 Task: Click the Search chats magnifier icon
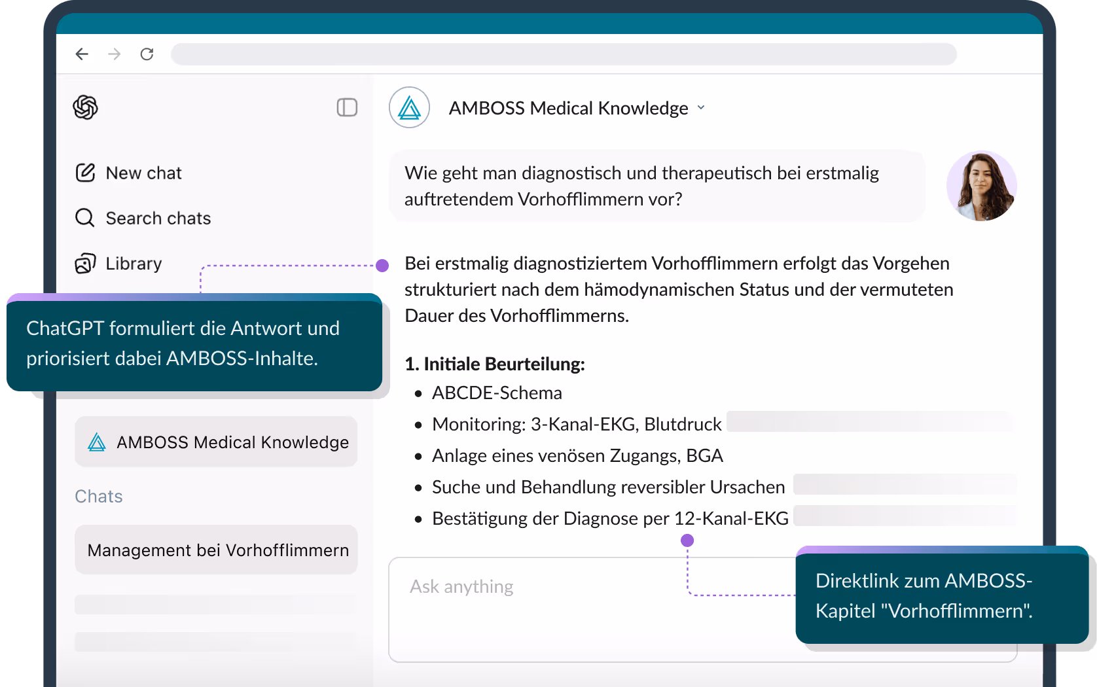[x=85, y=217]
